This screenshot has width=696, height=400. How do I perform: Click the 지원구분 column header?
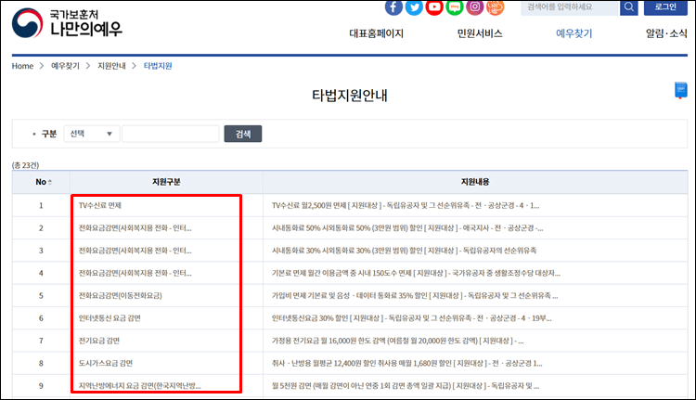click(x=166, y=182)
